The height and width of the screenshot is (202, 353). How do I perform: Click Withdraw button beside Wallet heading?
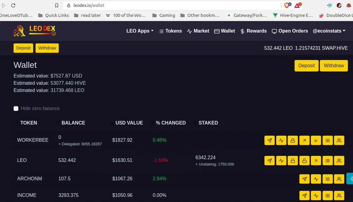(334, 66)
